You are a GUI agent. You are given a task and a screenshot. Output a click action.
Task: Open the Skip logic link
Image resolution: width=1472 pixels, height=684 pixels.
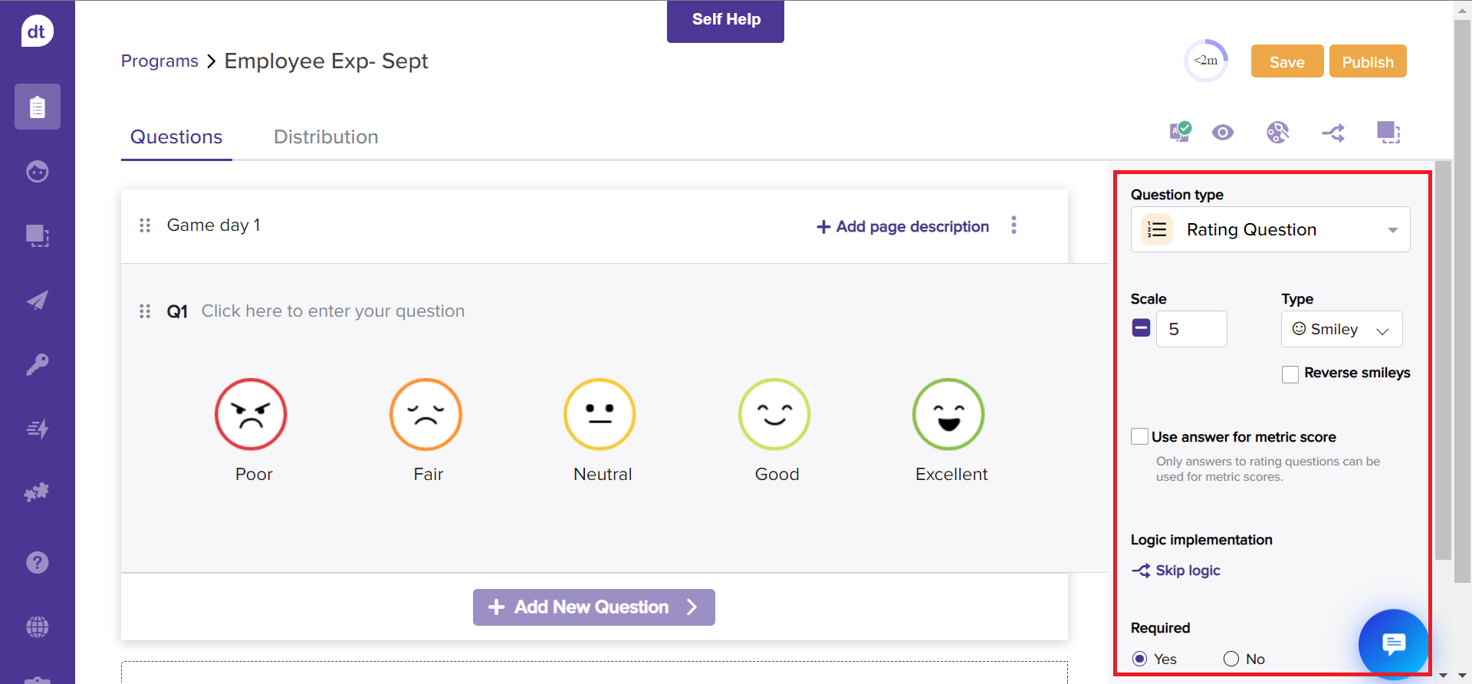1187,571
